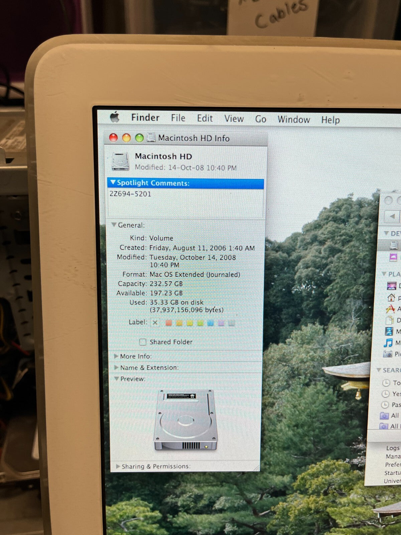Remove the label with the X option

[x=155, y=323]
